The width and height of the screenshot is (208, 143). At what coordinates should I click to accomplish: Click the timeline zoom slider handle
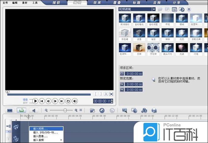(65, 110)
